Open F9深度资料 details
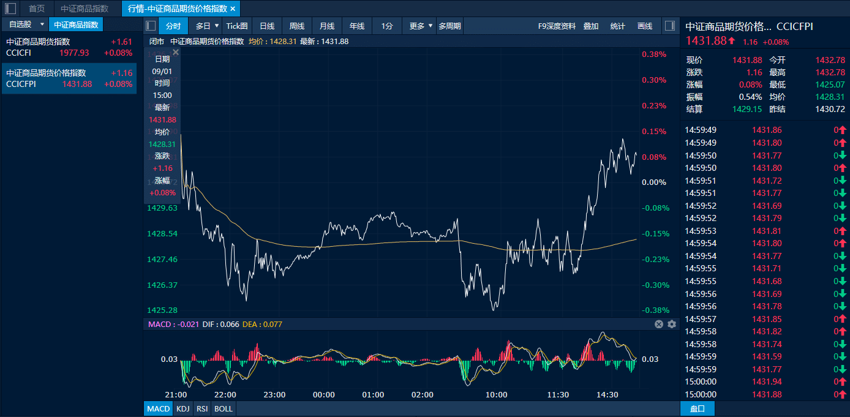The image size is (850, 417). pos(557,26)
